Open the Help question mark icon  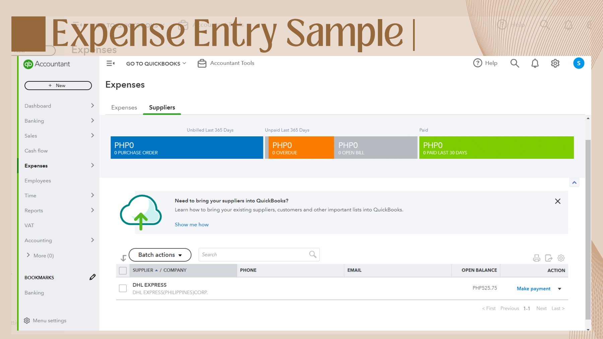click(477, 63)
